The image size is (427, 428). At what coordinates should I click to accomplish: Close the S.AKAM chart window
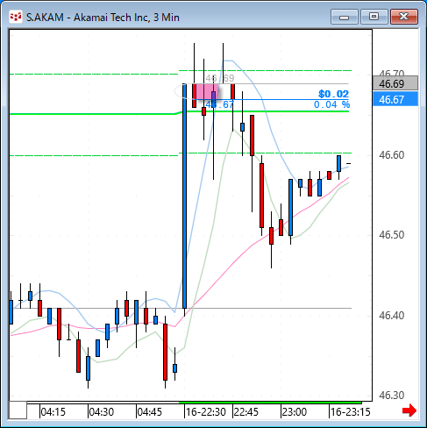point(404,17)
